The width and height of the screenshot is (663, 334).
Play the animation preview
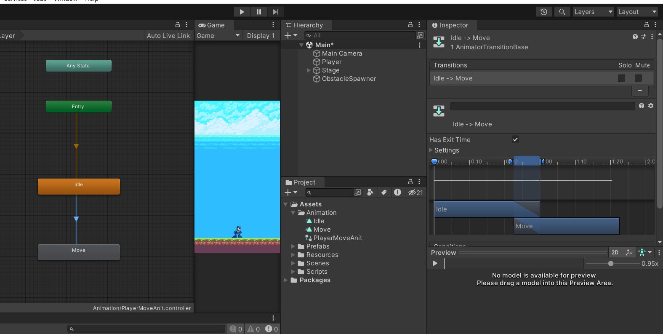click(435, 264)
